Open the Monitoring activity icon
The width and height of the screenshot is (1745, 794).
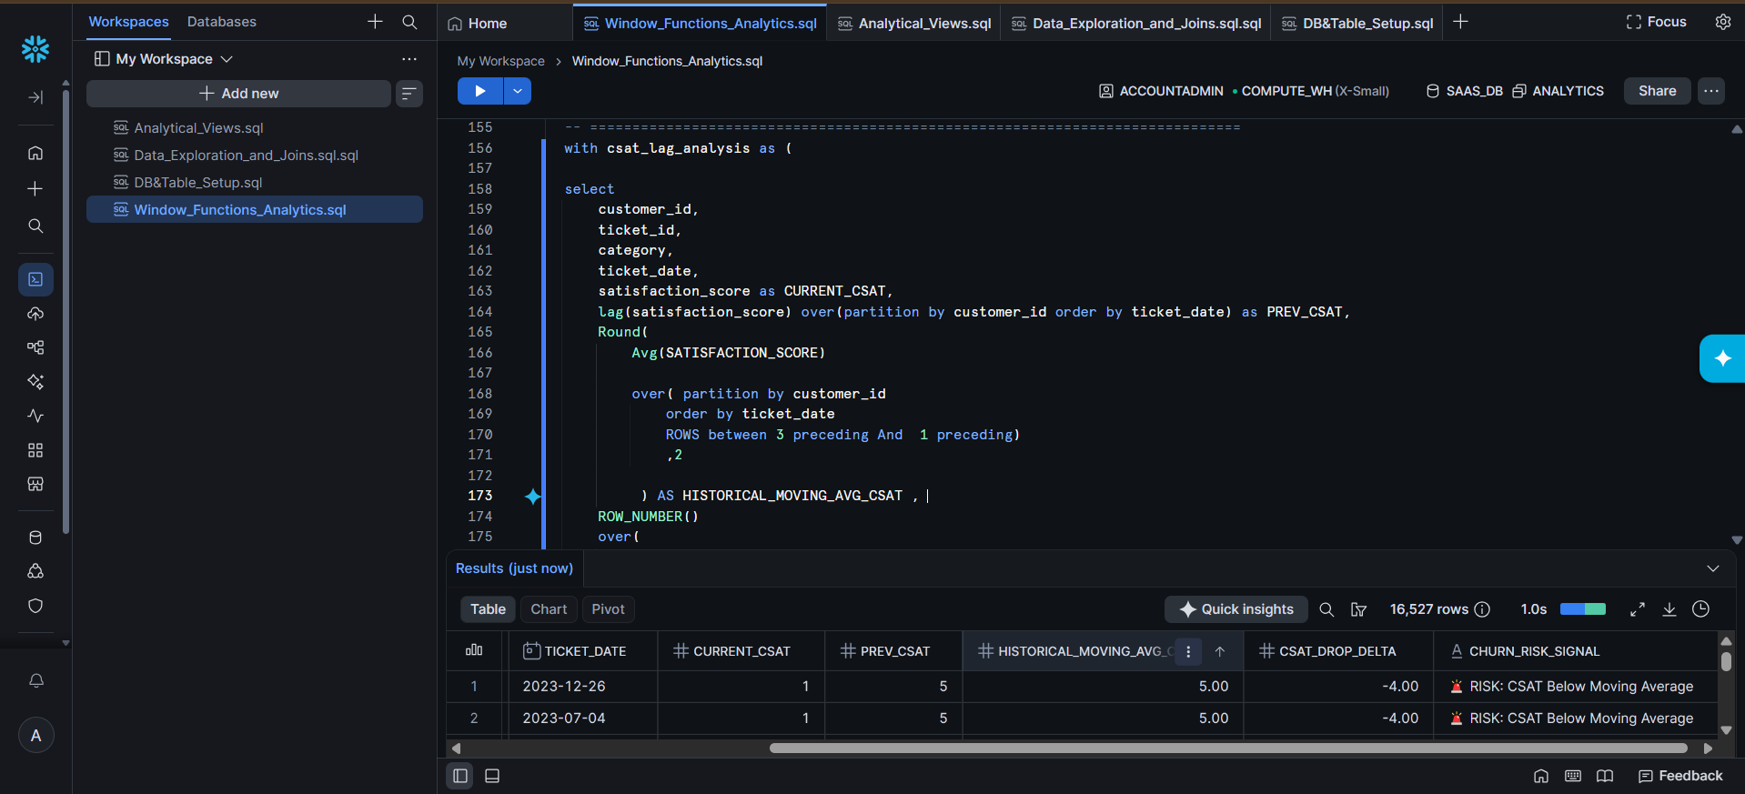click(35, 416)
